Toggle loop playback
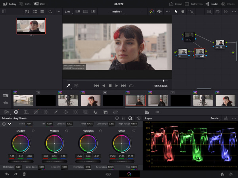The height and width of the screenshot is (178, 238). click(131, 86)
